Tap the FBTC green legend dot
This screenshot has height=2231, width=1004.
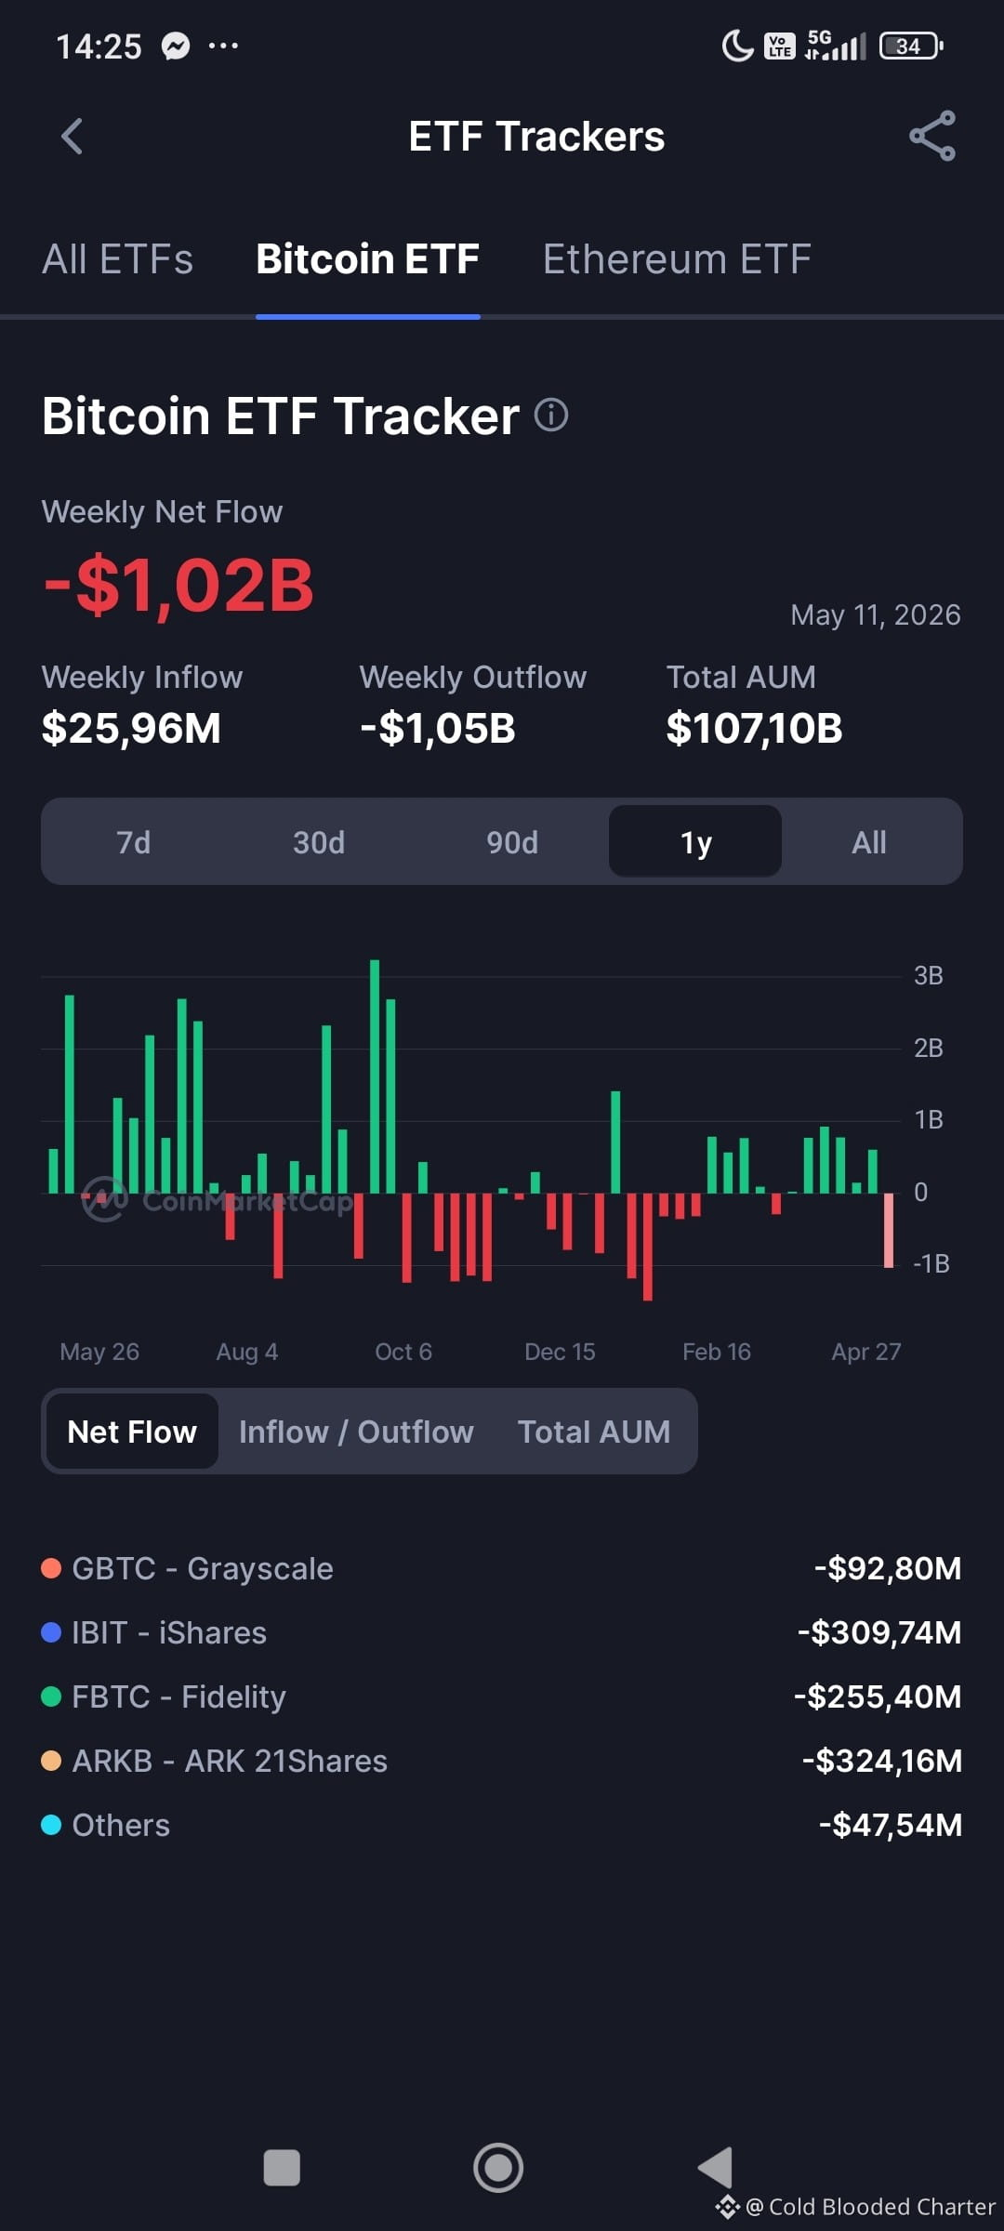51,1696
